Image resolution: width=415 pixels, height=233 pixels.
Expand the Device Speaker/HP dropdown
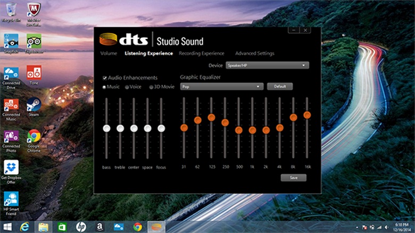pyautogui.click(x=267, y=65)
